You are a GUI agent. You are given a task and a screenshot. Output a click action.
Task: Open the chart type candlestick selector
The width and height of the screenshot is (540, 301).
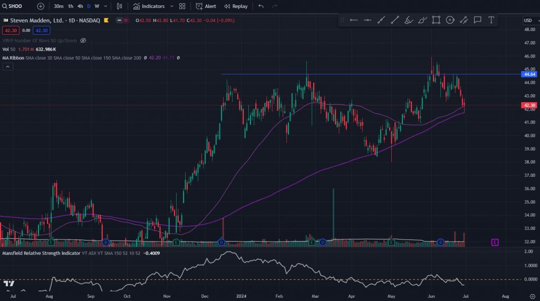(119, 6)
